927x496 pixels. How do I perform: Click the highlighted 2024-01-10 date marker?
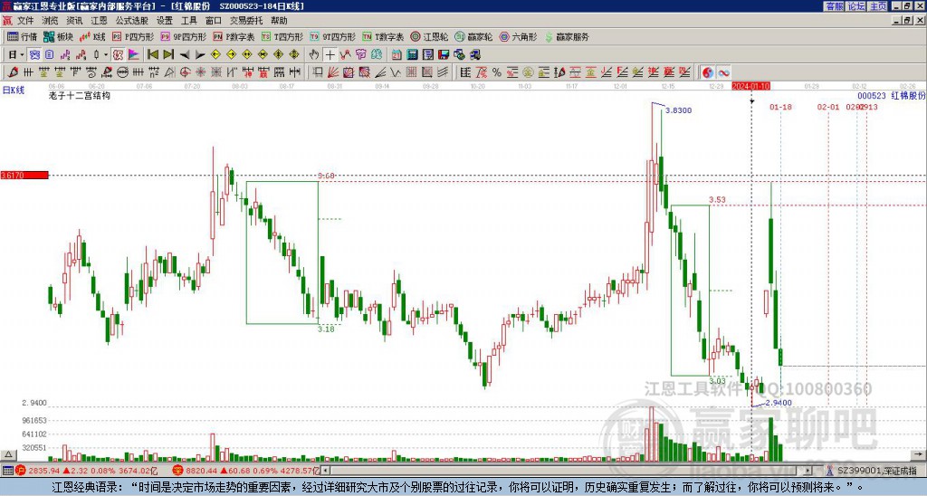(x=750, y=86)
